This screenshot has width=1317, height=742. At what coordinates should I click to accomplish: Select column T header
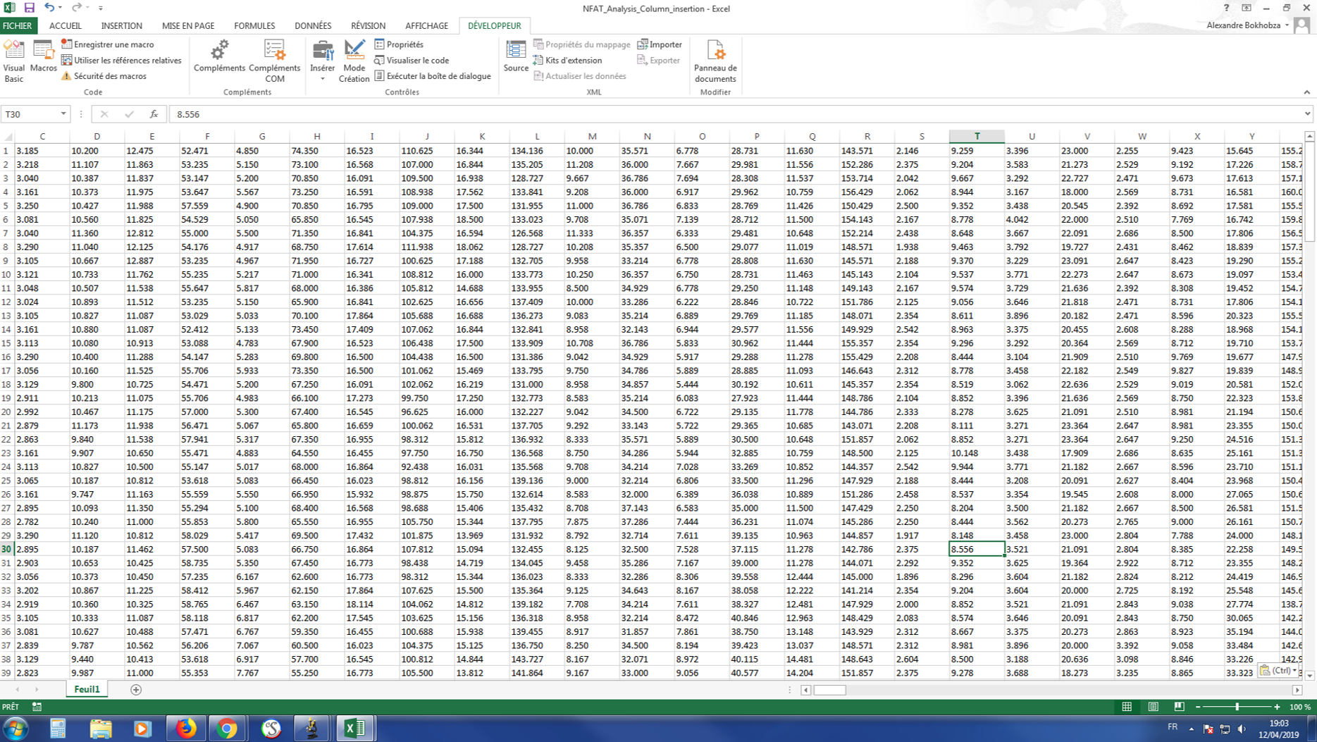point(977,137)
